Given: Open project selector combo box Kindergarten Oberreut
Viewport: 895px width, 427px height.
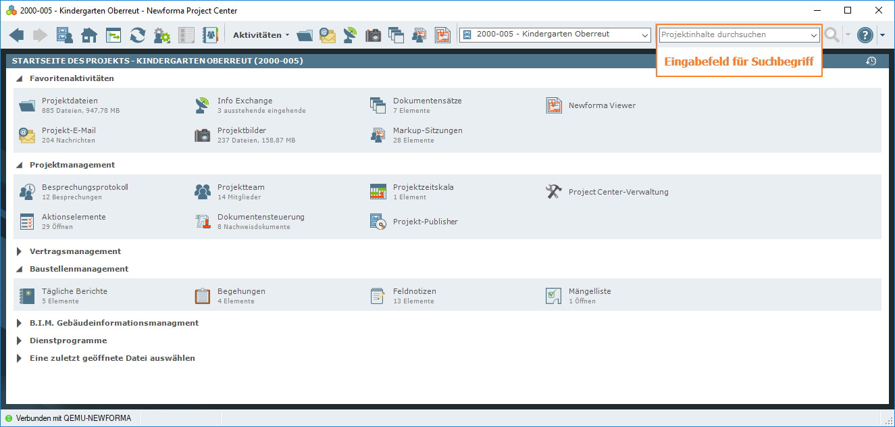Looking at the screenshot, I should 555,34.
